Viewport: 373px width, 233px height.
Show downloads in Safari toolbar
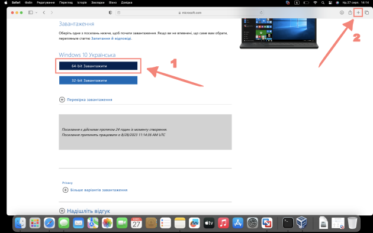click(x=342, y=12)
